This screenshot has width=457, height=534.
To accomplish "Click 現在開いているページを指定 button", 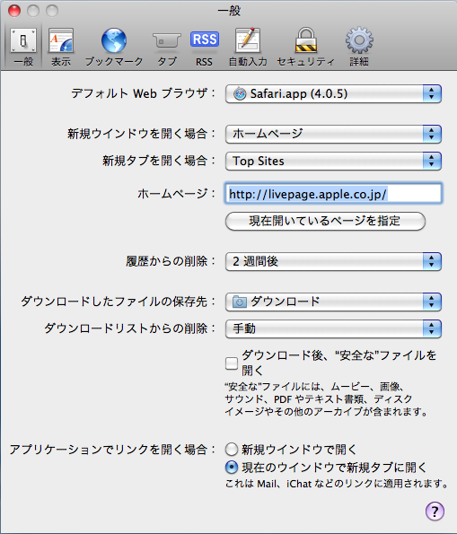I will tap(325, 221).
